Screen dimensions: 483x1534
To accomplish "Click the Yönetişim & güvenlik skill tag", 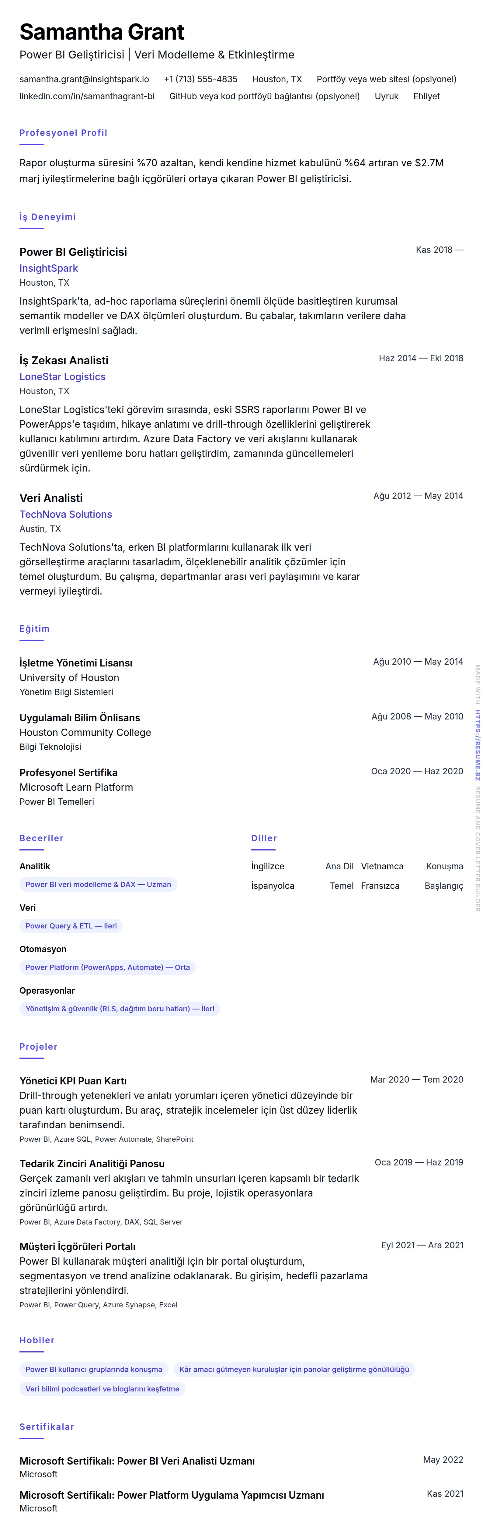I will coord(120,1009).
